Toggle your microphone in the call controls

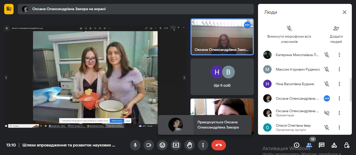point(135,145)
